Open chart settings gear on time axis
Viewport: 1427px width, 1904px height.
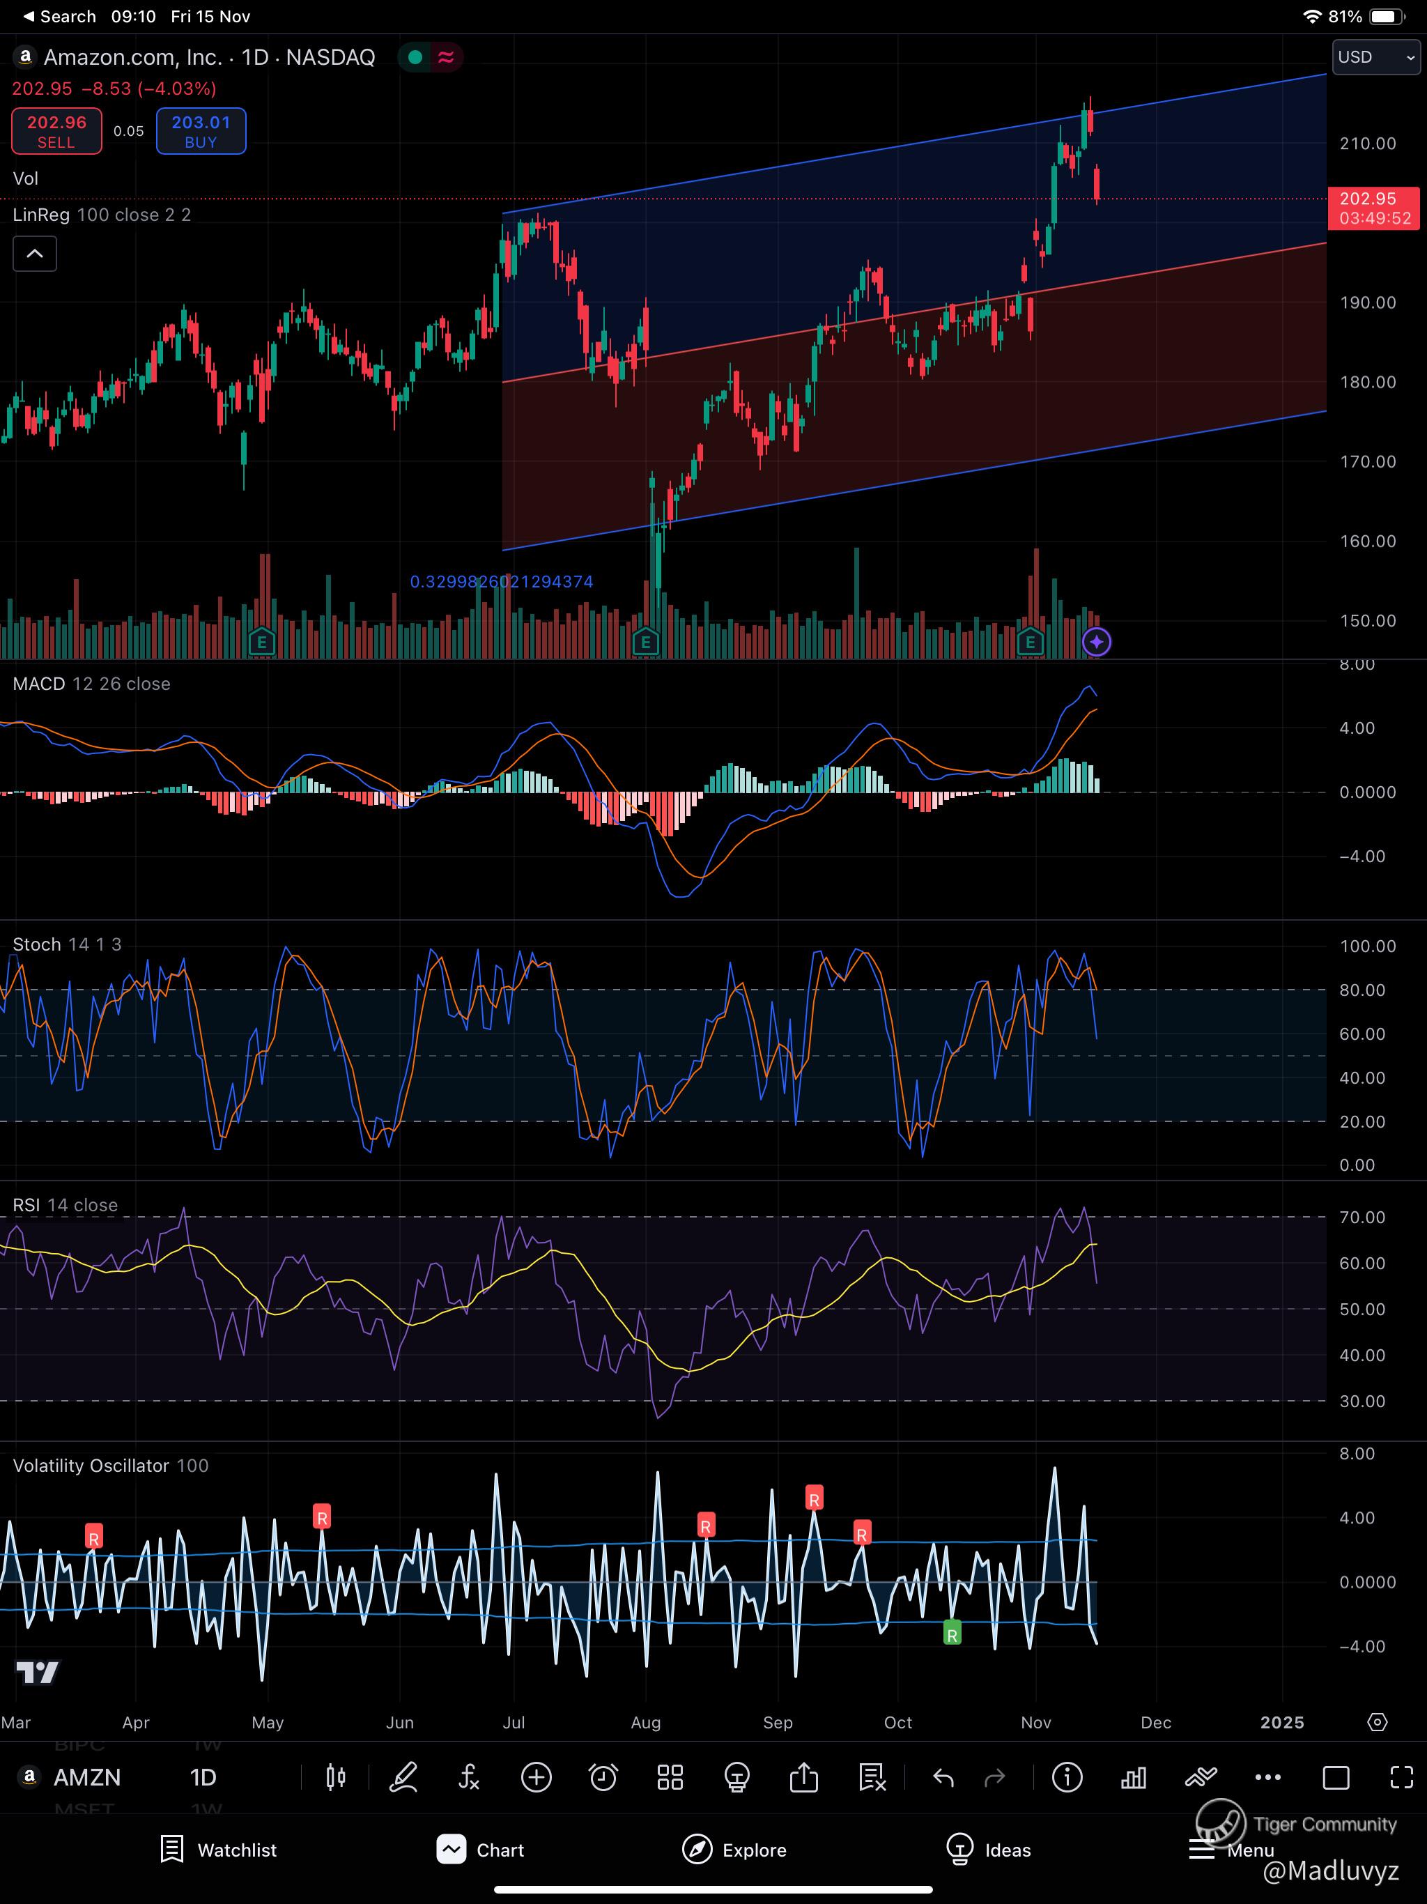(x=1377, y=1722)
